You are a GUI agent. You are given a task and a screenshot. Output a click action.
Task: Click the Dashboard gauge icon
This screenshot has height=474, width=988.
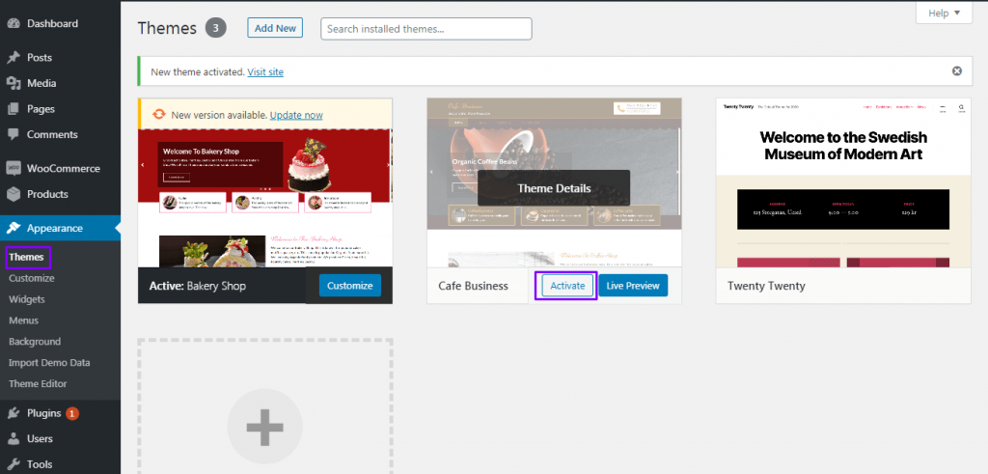click(x=14, y=24)
